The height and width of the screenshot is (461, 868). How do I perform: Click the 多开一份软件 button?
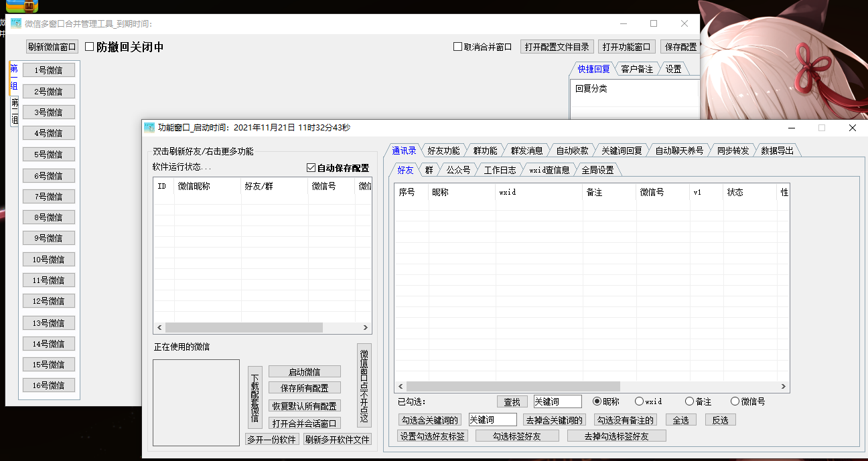[271, 440]
